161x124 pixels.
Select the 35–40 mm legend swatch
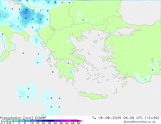[63, 121]
